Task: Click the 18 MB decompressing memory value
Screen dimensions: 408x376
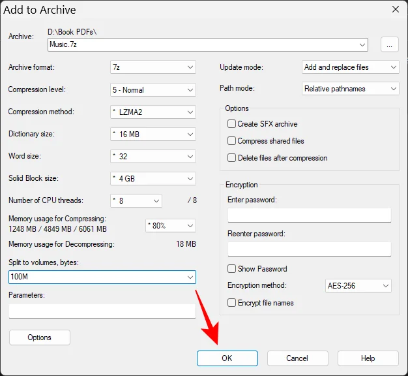Action: 186,244
